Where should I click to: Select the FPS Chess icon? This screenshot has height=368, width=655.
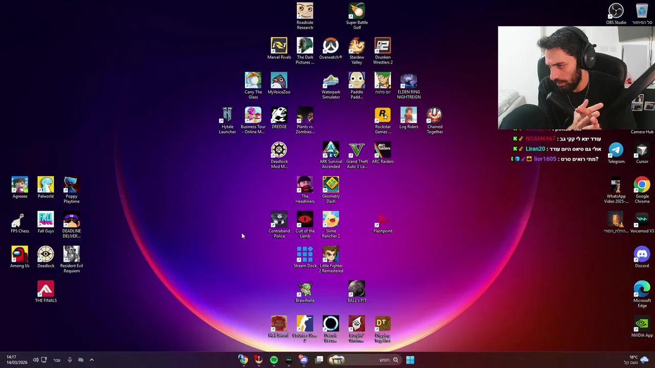pos(20,222)
